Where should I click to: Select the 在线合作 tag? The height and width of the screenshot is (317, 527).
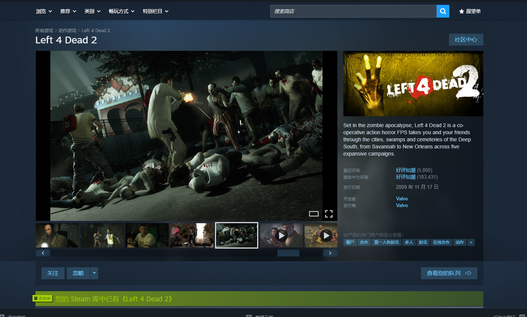coord(441,242)
